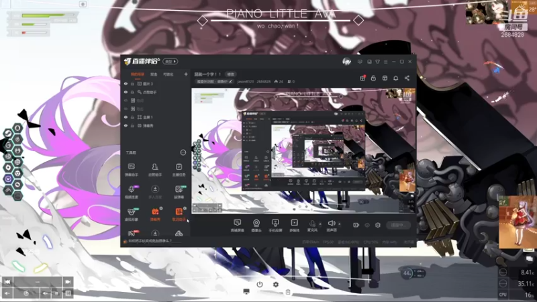537x302 pixels.
Task: Toggle lock on 弹幕秀 source row
Action: pyautogui.click(x=132, y=125)
